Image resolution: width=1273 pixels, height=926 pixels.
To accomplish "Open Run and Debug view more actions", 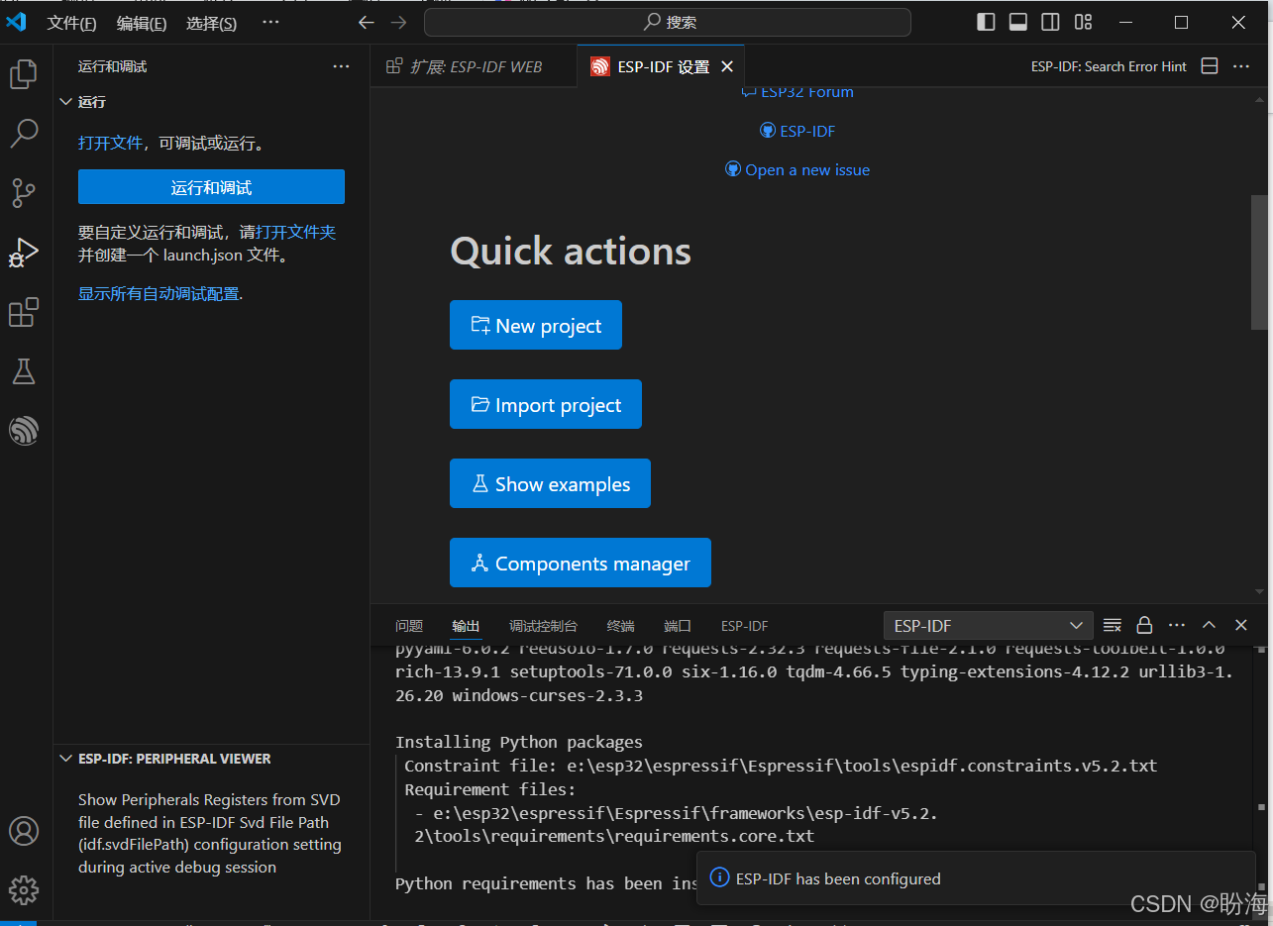I will [x=342, y=66].
